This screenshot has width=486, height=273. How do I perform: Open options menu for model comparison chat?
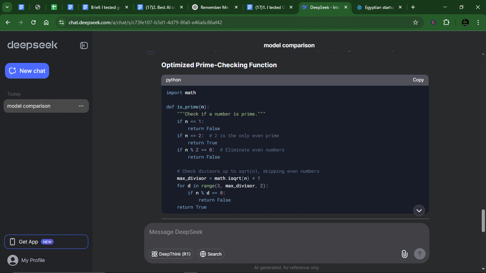(x=81, y=106)
